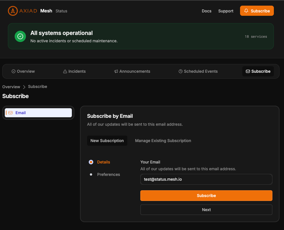Click the Incidents warning triangle icon
The width and height of the screenshot is (284, 230).
pyautogui.click(x=65, y=71)
